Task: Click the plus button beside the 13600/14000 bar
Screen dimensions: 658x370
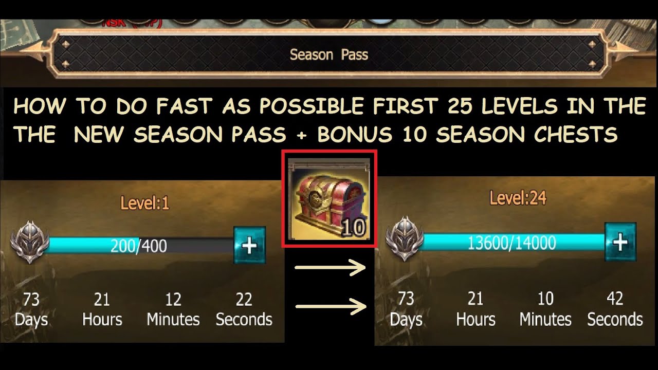Action: pos(620,241)
